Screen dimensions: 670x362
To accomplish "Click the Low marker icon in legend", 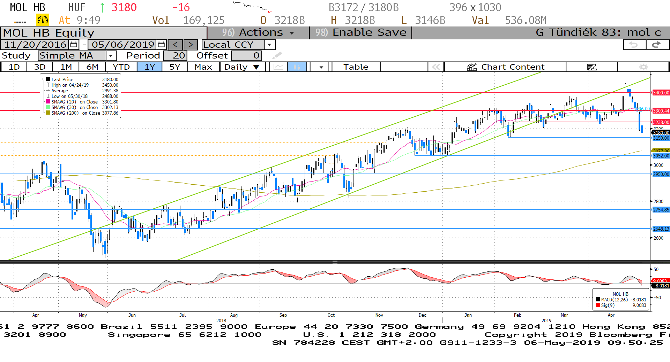I will (x=49, y=96).
